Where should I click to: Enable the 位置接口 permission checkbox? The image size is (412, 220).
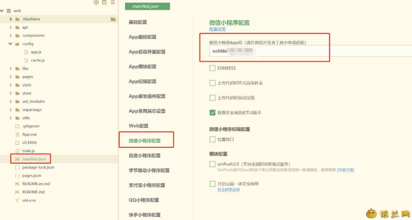pyautogui.click(x=212, y=139)
